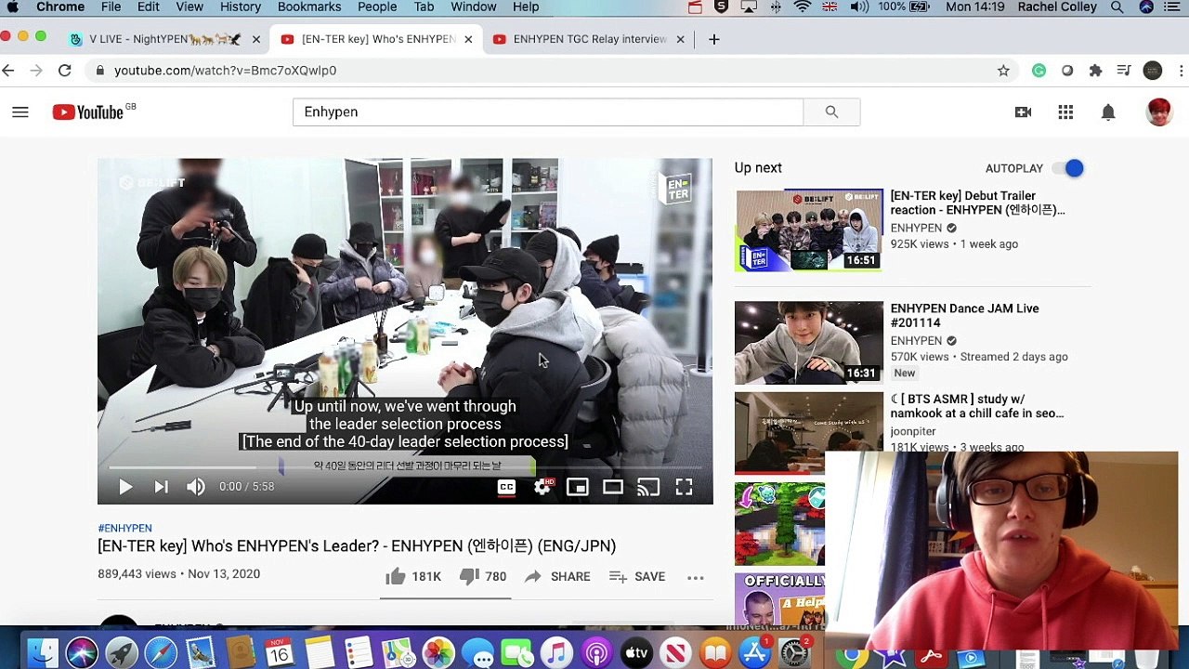Open ENHYPEN Dance JAM Live title
1189x669 pixels.
(964, 315)
